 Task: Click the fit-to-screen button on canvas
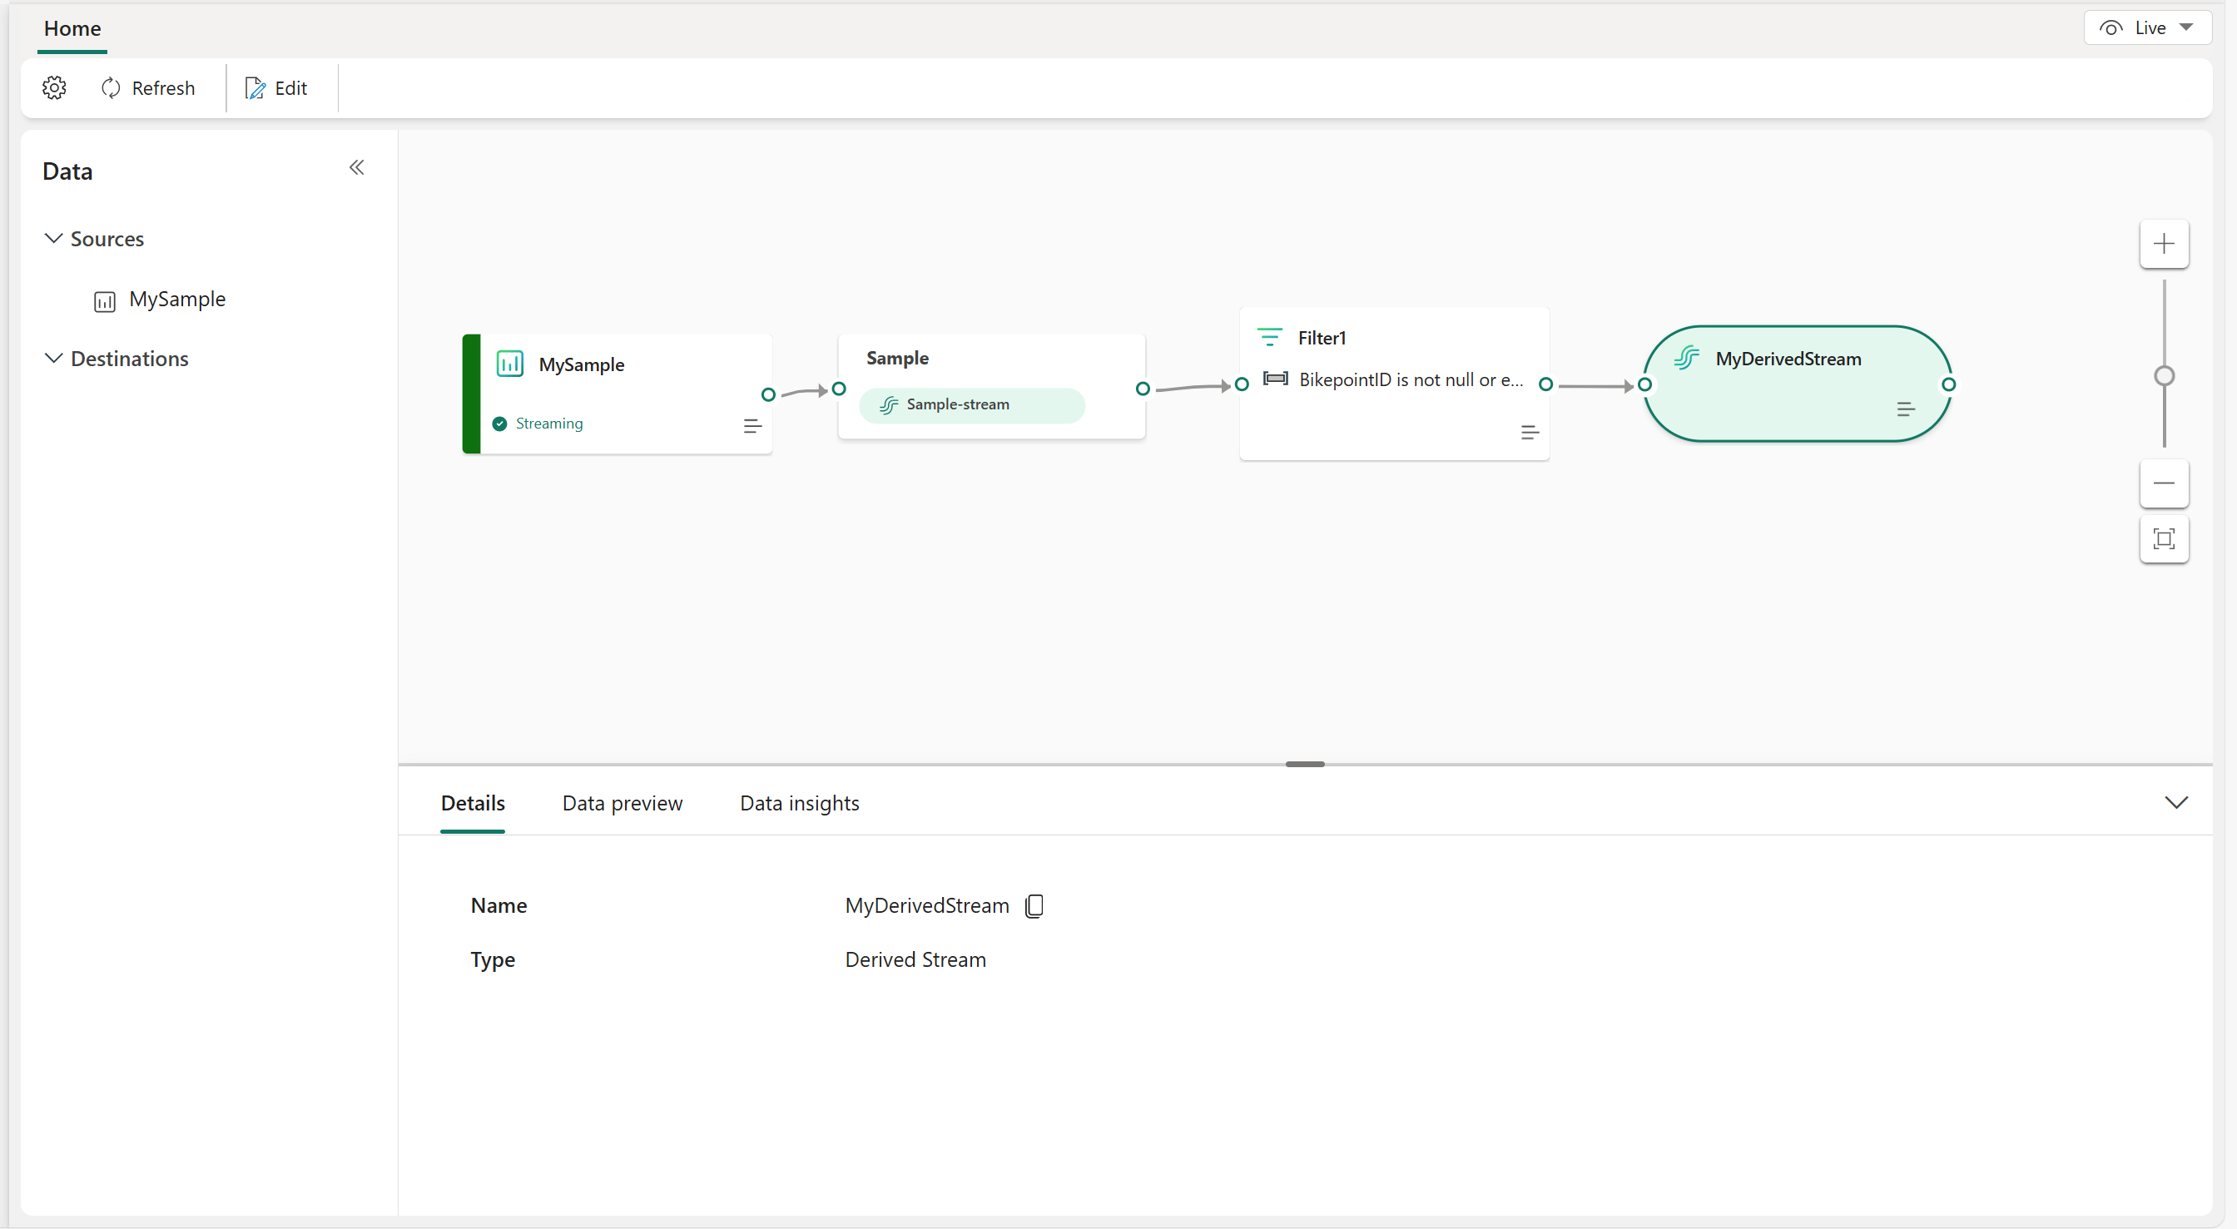point(2163,539)
